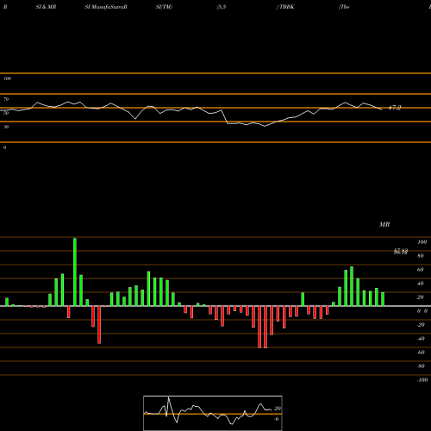Click the "20" value in mini chart
431x431 pixels.
[x=278, y=409]
